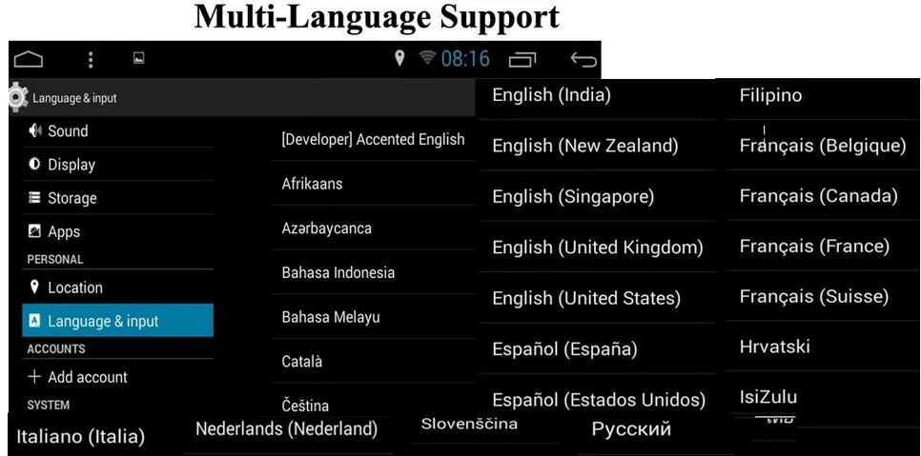Tap the location pin status icon
This screenshot has width=921, height=456.
[x=399, y=58]
